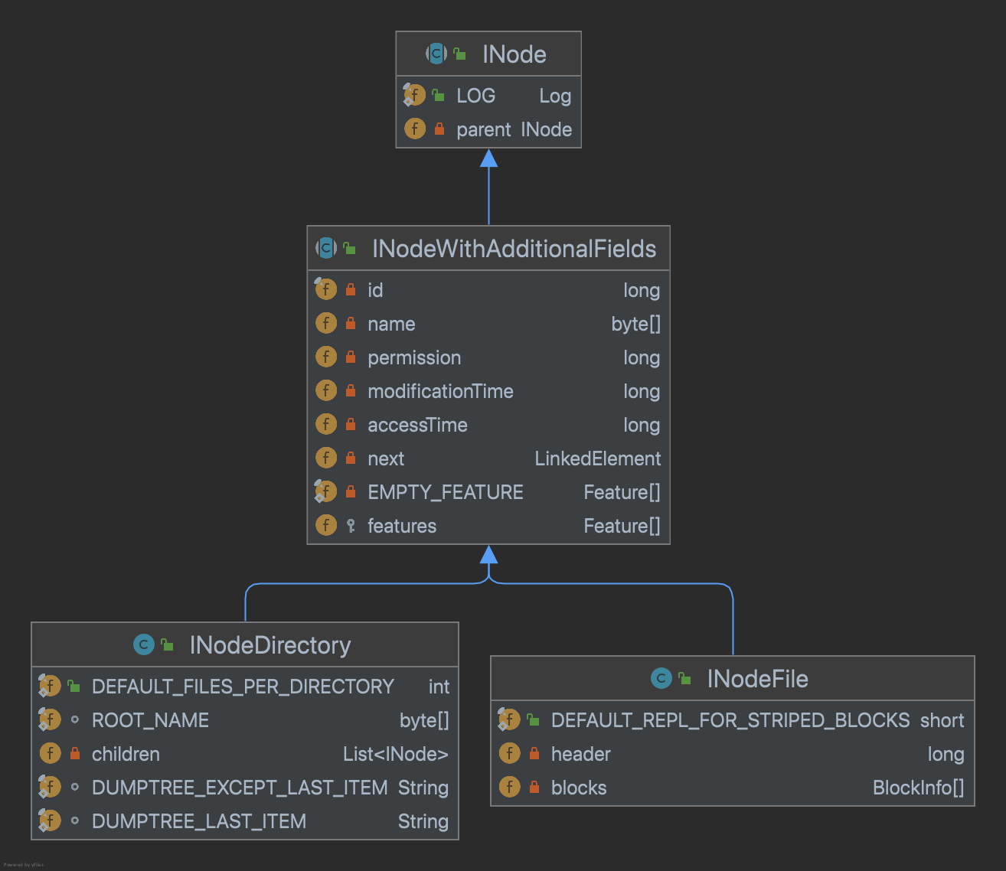Click the lock icon beside the parent field
Viewport: 1006px width, 871px height.
tap(439, 129)
